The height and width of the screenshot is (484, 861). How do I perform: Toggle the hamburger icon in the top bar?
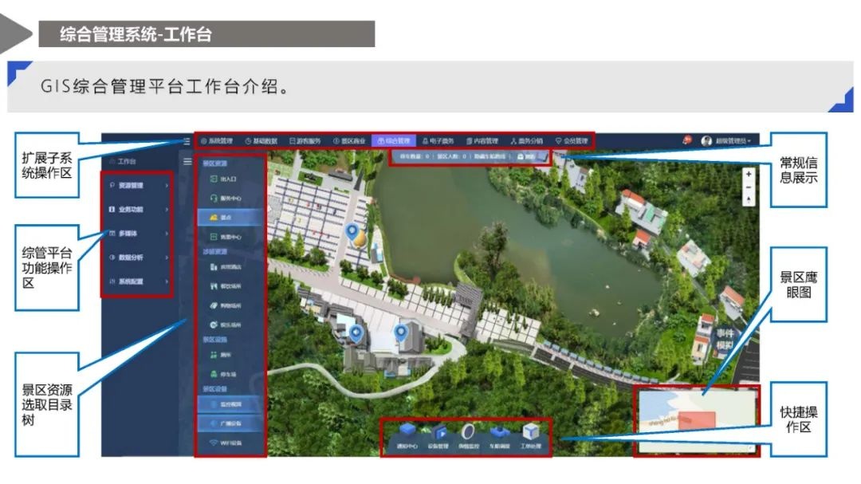(x=187, y=141)
